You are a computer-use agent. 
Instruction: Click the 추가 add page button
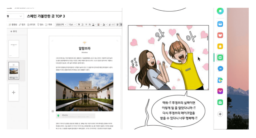pos(13,31)
